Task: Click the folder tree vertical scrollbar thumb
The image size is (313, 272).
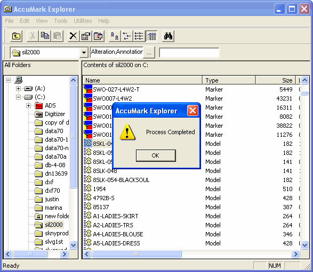Action: 73,136
